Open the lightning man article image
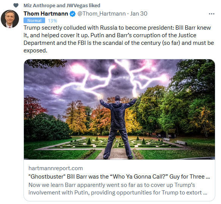Screen dimensions: 221x204 pyautogui.click(x=119, y=109)
